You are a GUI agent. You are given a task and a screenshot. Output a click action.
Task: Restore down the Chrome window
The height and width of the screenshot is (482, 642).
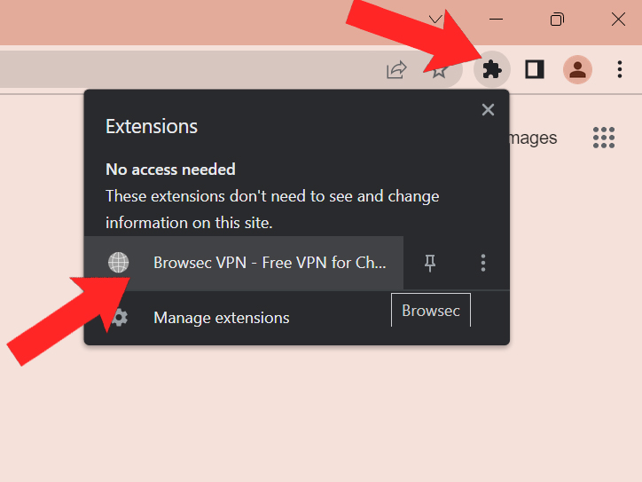click(x=557, y=20)
